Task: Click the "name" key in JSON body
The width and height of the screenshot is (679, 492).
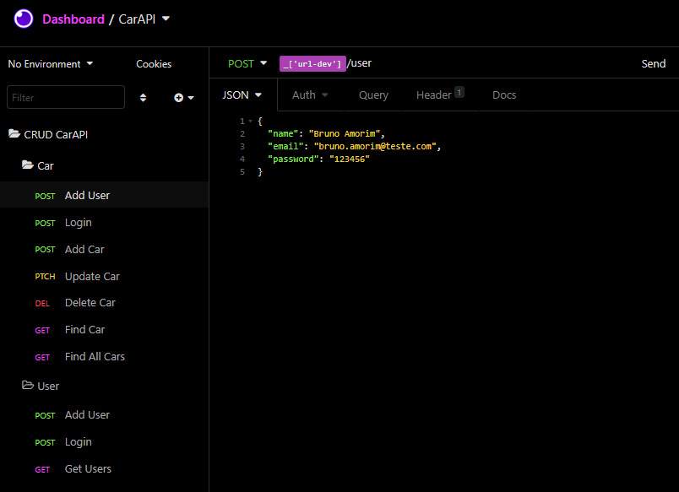Action: pyautogui.click(x=283, y=133)
